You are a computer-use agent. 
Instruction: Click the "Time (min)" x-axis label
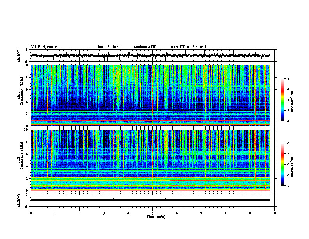click(156, 217)
